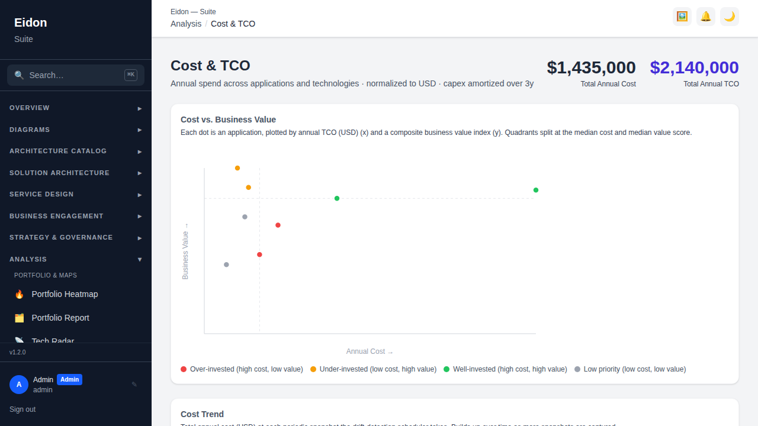Click the far-right green dot
Image resolution: width=758 pixels, height=426 pixels.
coord(536,190)
